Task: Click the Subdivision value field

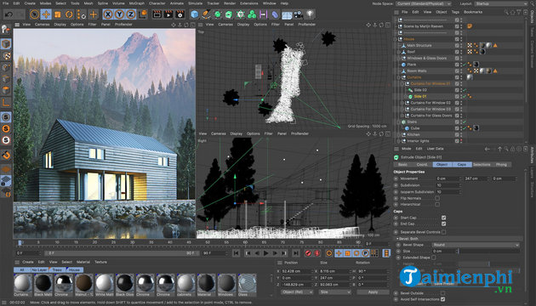Action: pos(448,185)
